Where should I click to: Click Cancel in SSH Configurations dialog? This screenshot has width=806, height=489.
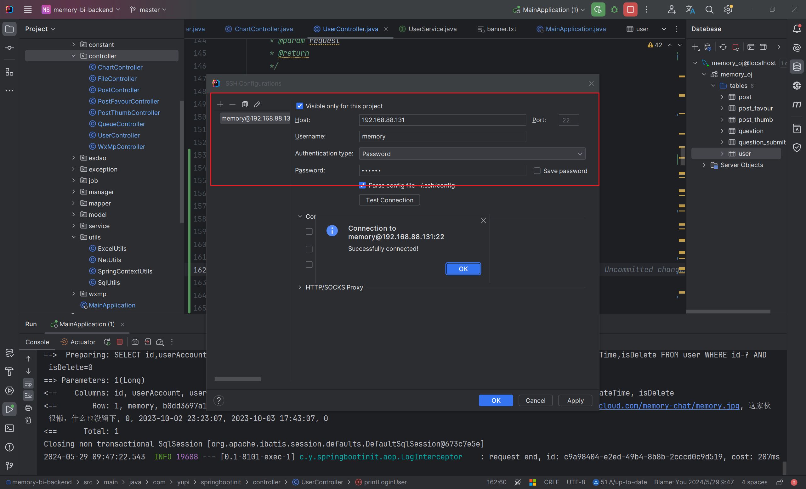(536, 400)
